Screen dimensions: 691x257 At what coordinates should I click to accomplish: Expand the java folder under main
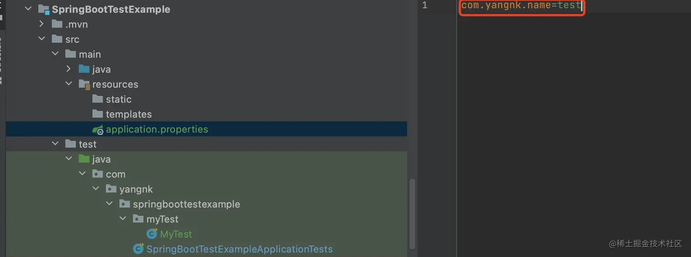tap(69, 69)
